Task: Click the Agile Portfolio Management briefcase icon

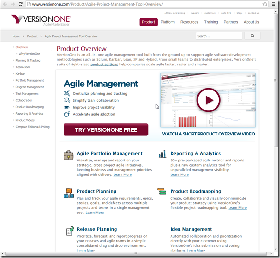Action: (69, 155)
